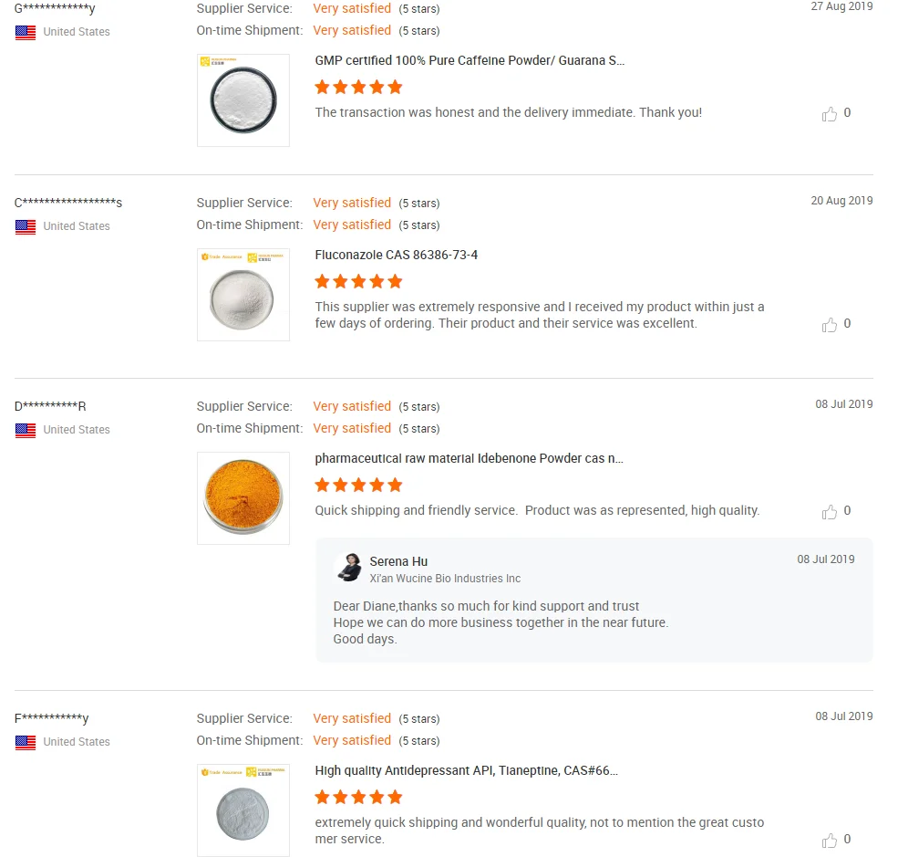Click Xi'an Wucine Bio Industries Inc

coord(445,579)
